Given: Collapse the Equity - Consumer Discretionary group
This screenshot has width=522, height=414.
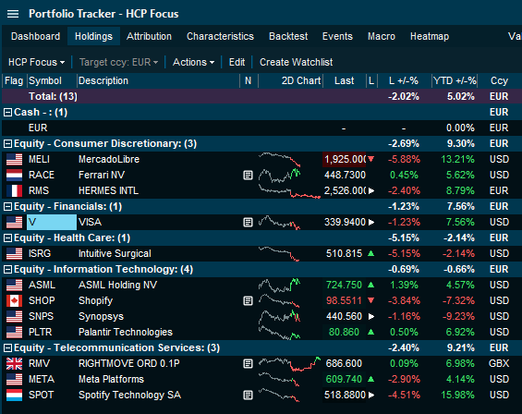Looking at the screenshot, I should point(7,144).
